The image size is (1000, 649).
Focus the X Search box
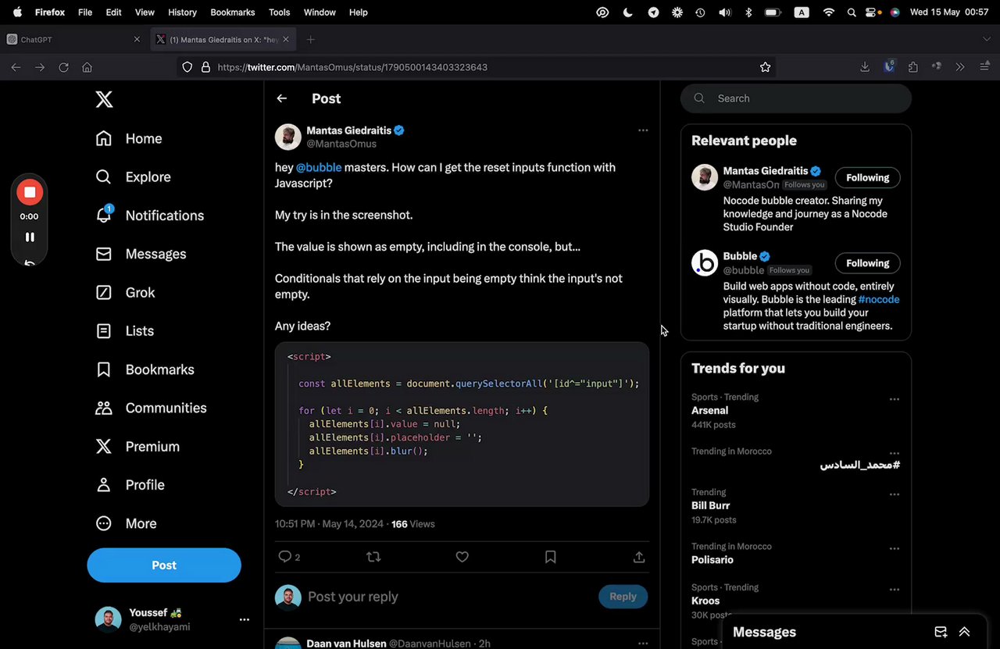click(x=796, y=98)
